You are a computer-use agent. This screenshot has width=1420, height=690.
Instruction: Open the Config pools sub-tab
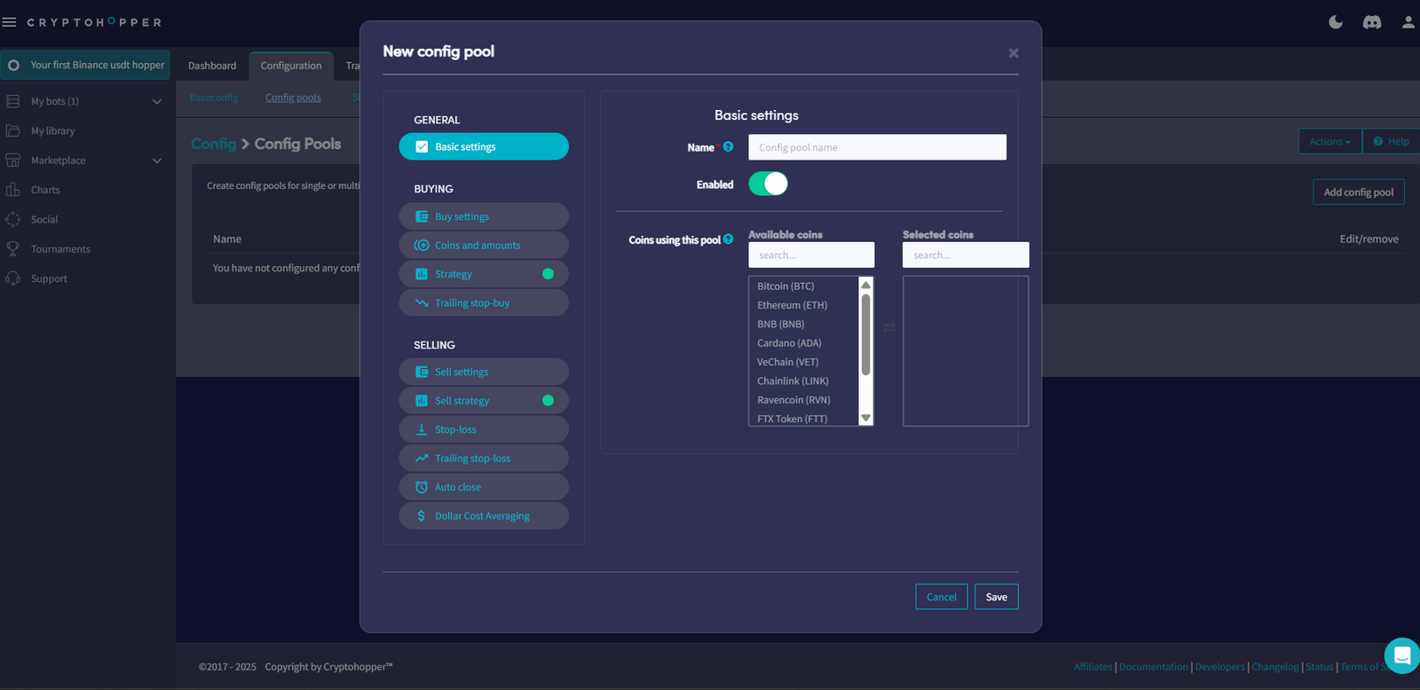point(293,98)
